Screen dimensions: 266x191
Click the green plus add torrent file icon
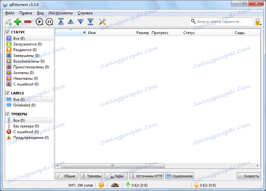coord(18,22)
